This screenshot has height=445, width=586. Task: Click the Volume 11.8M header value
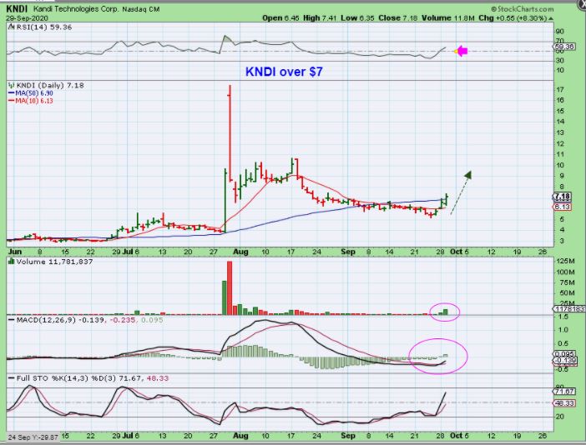coord(448,17)
